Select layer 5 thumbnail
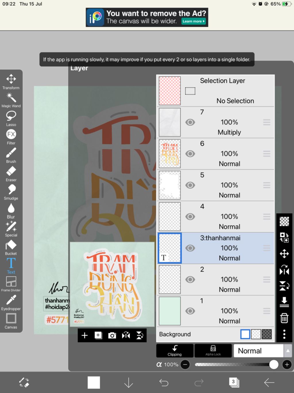 (170, 185)
